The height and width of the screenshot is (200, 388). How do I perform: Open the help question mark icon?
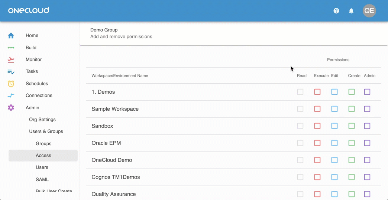point(336,11)
